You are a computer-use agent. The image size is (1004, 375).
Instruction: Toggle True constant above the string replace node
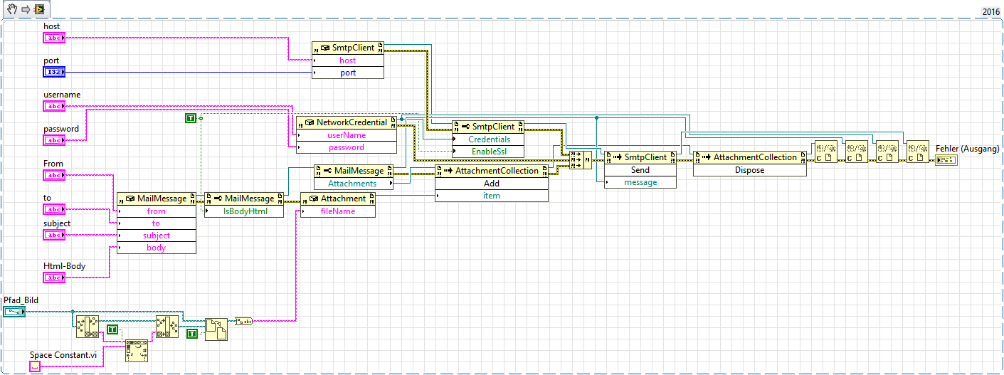point(112,329)
